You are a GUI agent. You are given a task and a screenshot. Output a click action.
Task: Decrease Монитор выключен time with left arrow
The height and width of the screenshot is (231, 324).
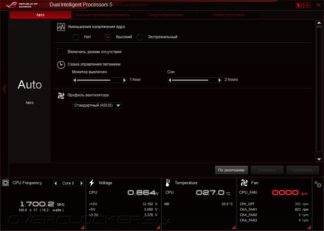point(74,80)
